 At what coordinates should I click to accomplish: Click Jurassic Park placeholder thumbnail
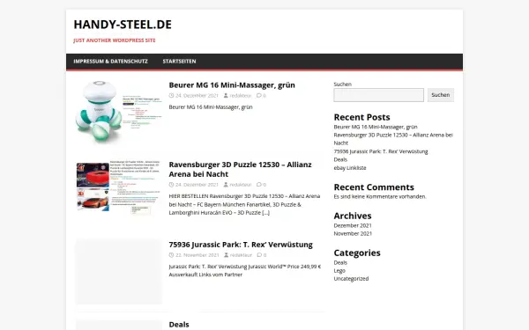(x=118, y=271)
